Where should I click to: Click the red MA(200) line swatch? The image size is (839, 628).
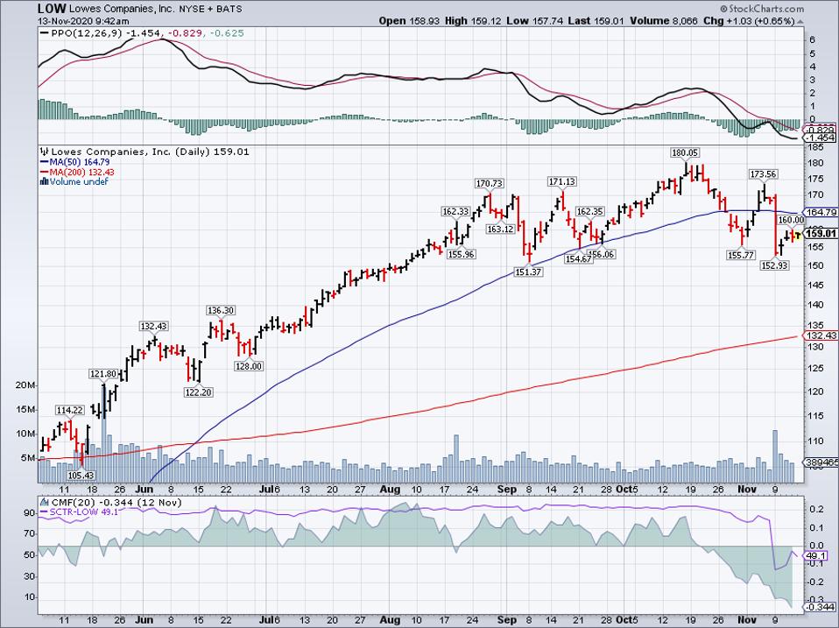pos(43,172)
